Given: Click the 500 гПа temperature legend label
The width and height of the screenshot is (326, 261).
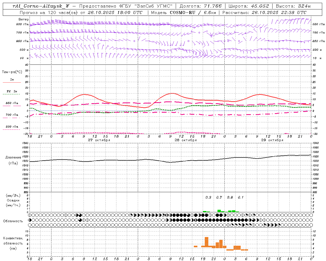Looking at the screenshot, I should click(12, 126).
